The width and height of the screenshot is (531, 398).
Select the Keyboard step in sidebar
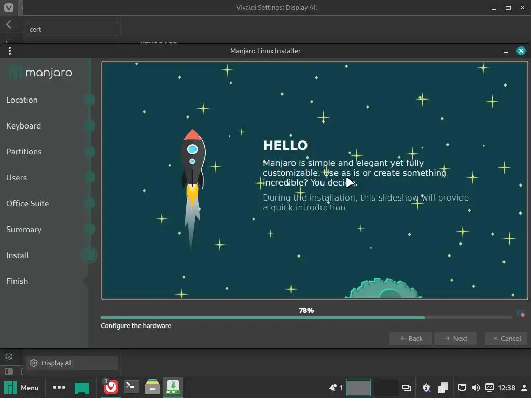click(24, 126)
